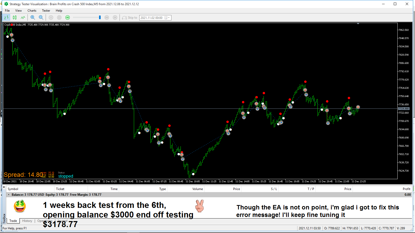Viewport: 415px width, 233px height.
Task: Switch to line chart mode
Action: [23, 17]
